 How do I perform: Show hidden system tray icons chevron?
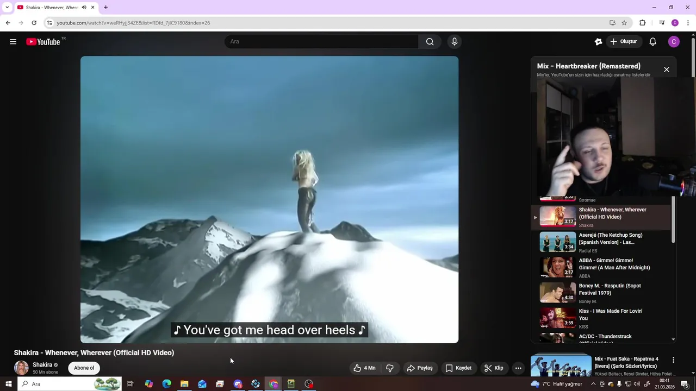[593, 384]
